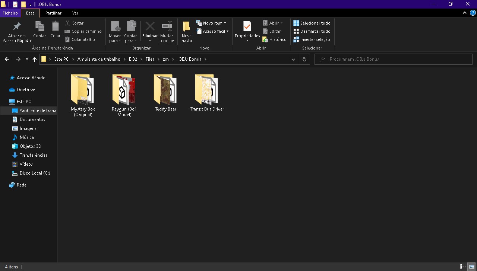
Task: Click the Copiar ribbon button
Action: click(40, 29)
